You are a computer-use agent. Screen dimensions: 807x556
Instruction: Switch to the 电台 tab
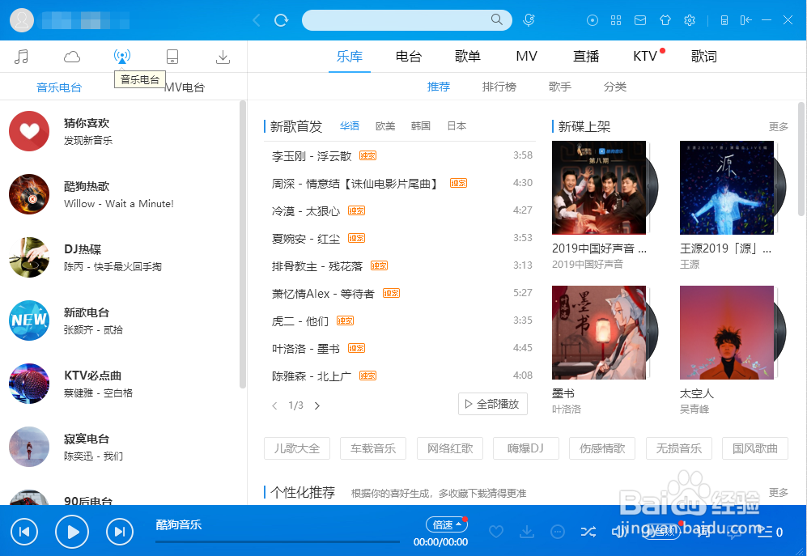[x=409, y=56]
